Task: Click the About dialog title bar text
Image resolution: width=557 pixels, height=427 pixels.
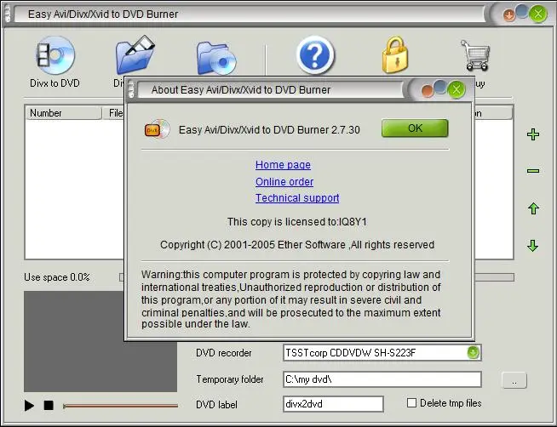Action: click(241, 89)
